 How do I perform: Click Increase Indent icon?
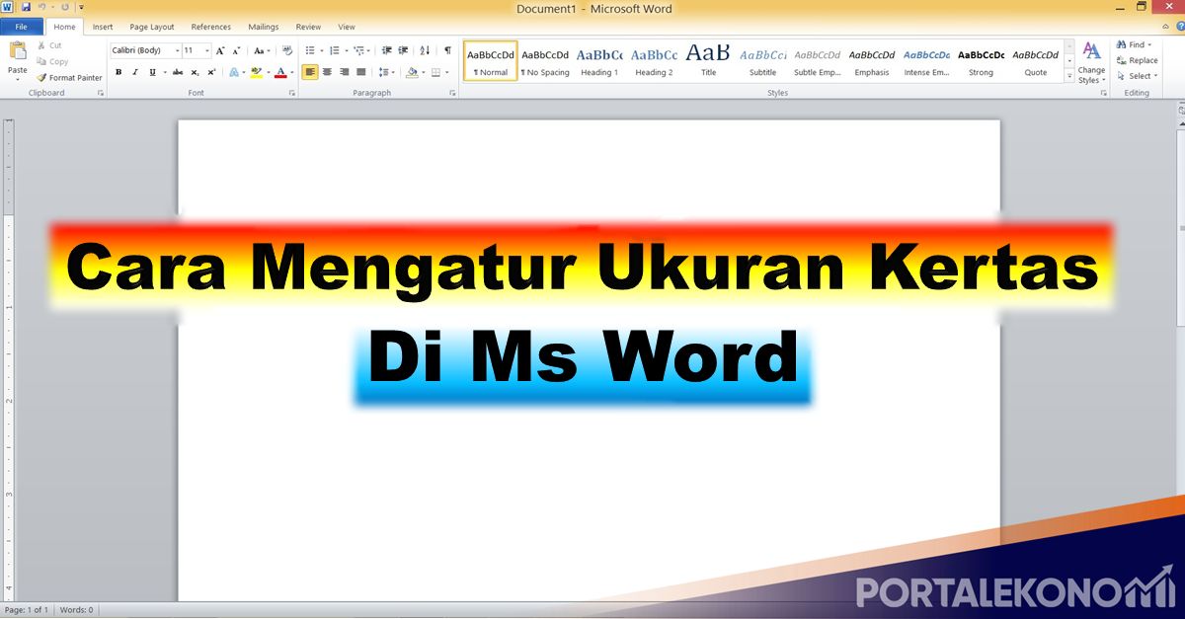tap(403, 50)
